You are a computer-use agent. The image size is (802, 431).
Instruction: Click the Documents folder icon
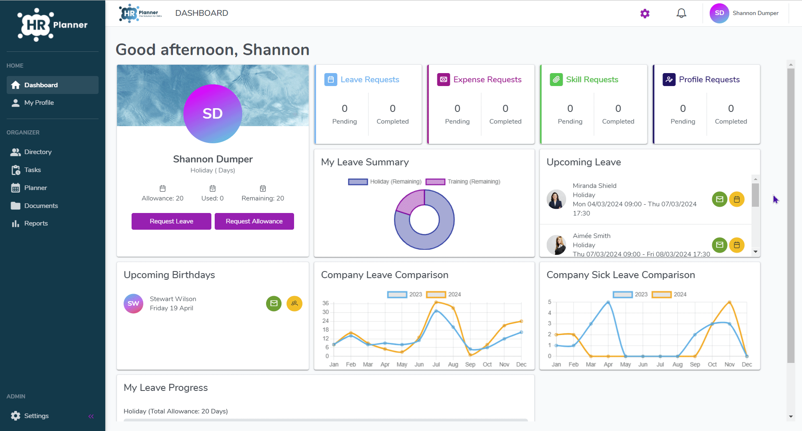pos(15,206)
